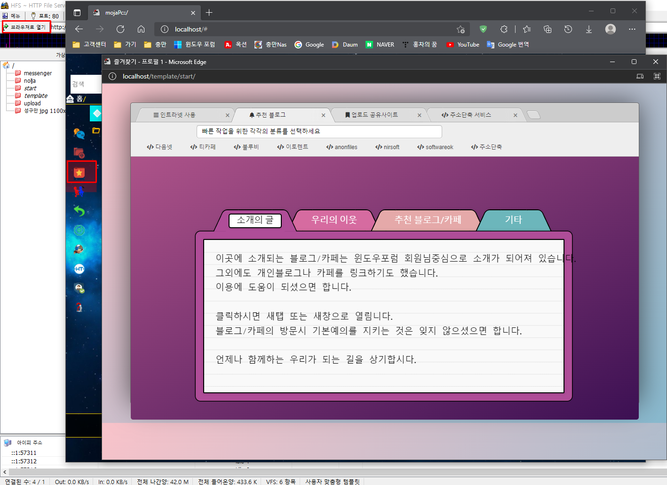Screen dimensions: 667x485
Task: Click the 빠른 작업 category input field
Action: pyautogui.click(x=319, y=132)
